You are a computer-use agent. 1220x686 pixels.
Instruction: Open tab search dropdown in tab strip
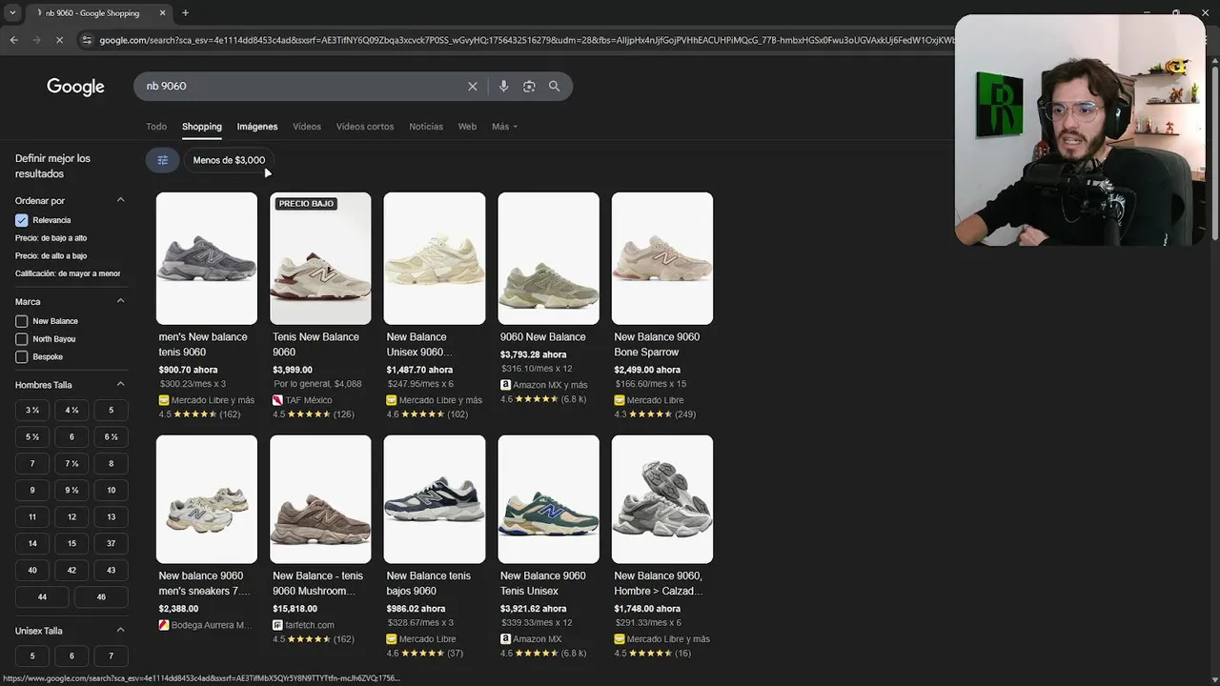pyautogui.click(x=12, y=13)
